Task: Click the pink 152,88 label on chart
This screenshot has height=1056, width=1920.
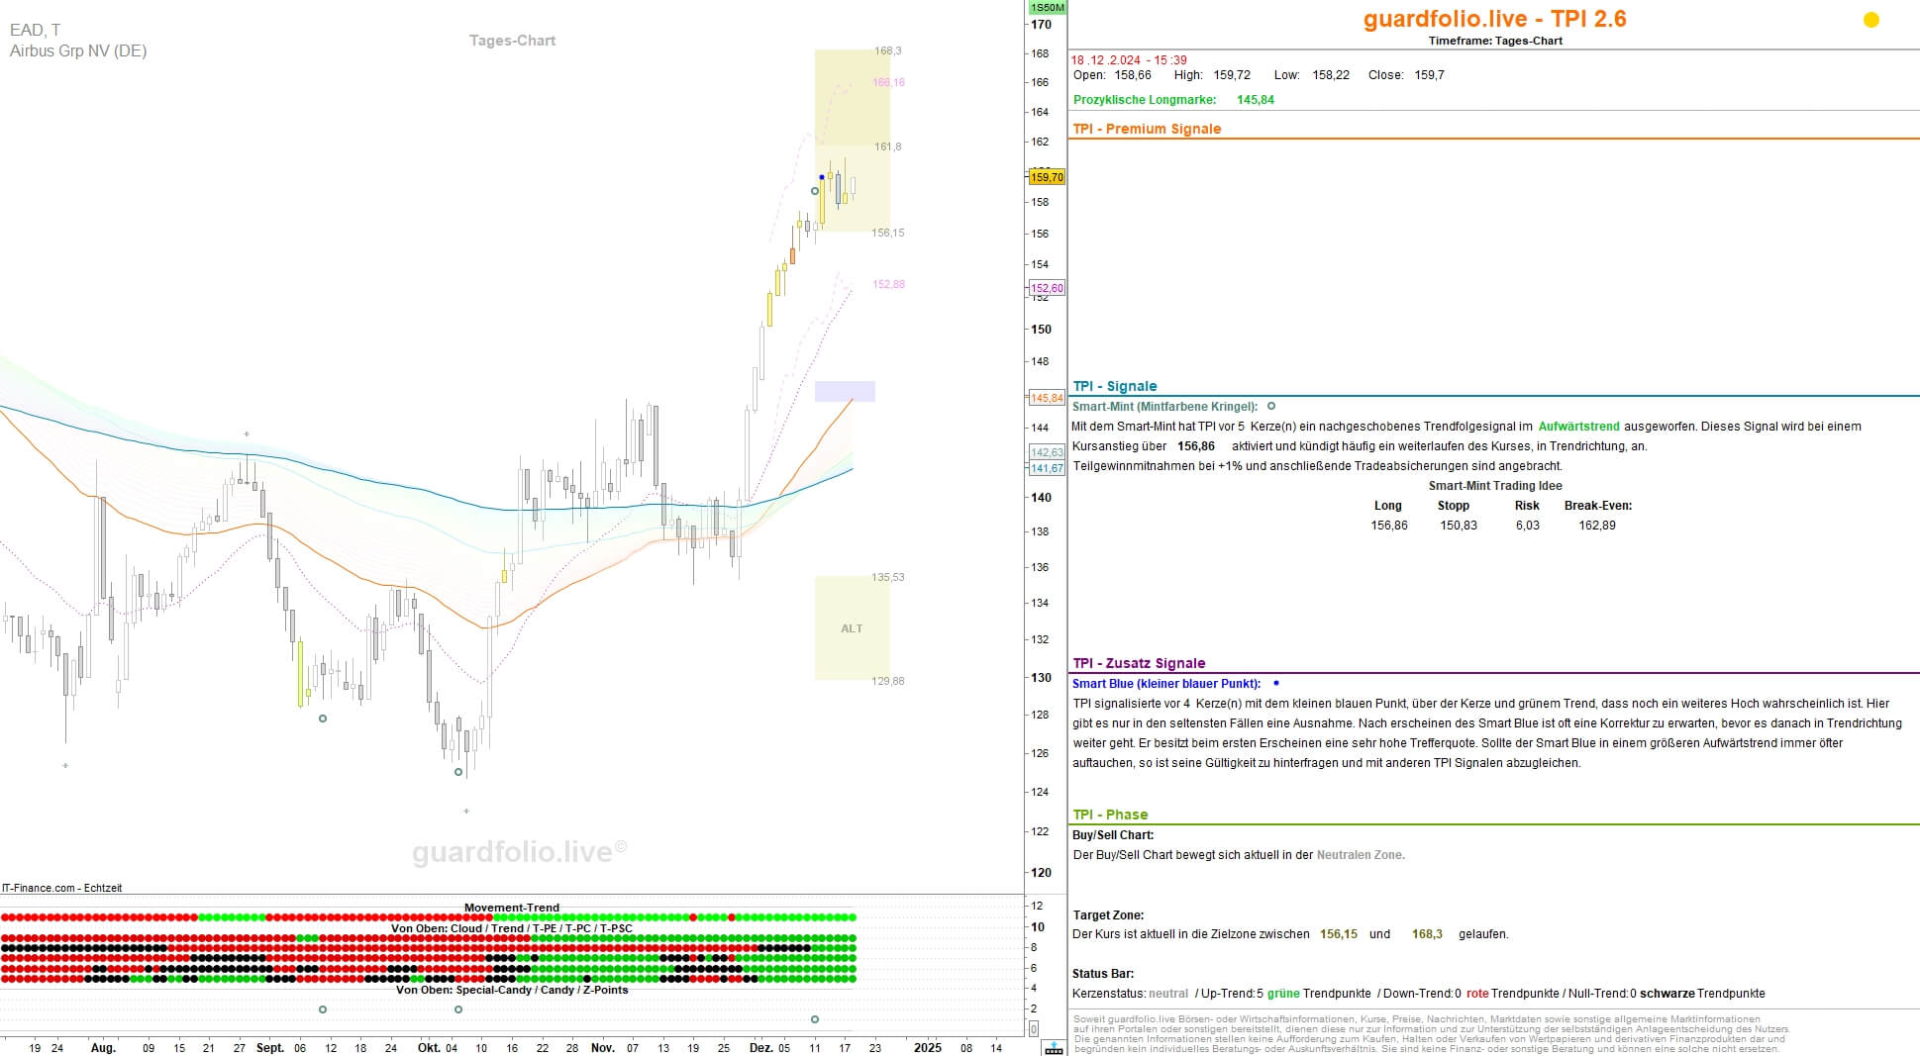Action: 888,284
